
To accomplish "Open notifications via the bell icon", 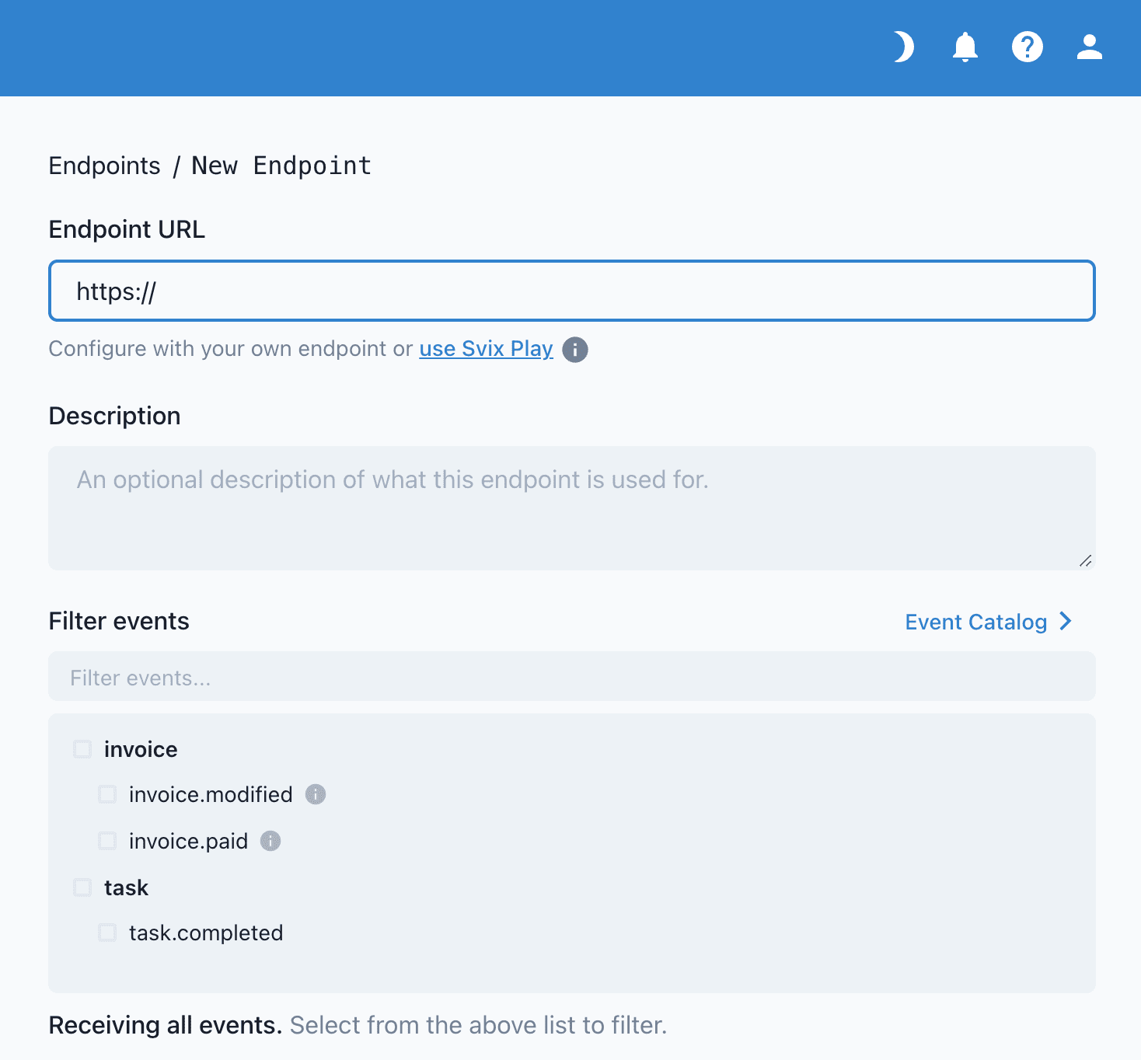I will pos(965,47).
